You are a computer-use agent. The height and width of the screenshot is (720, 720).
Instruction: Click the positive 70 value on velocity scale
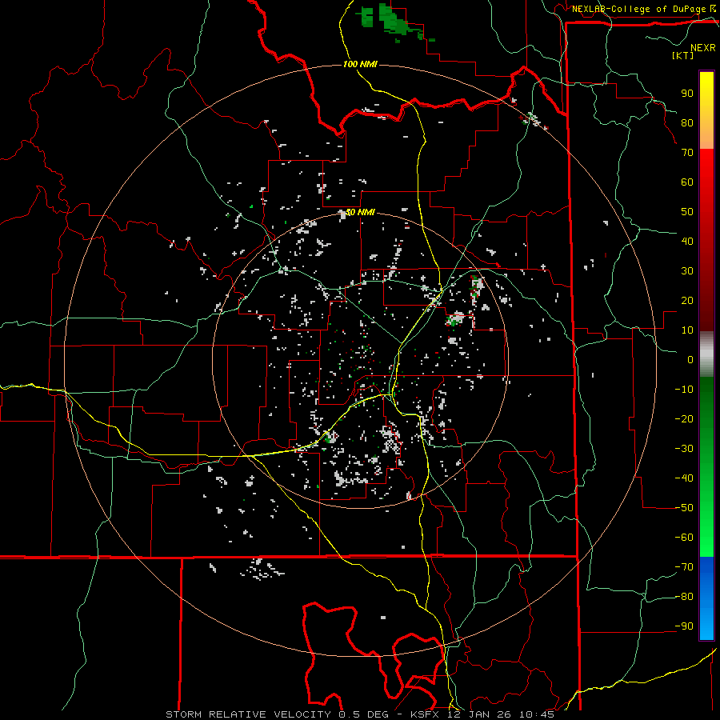[687, 153]
